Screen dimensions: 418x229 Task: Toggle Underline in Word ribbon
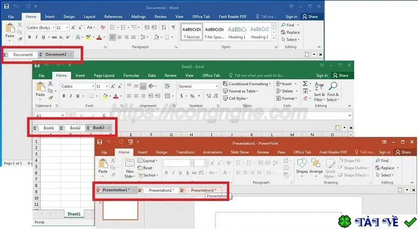coord(44,37)
